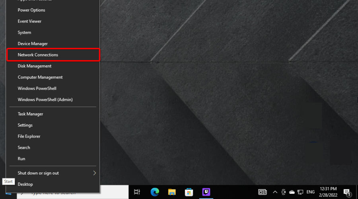Open the ENG input language selector
This screenshot has width=358, height=199.
click(x=311, y=192)
